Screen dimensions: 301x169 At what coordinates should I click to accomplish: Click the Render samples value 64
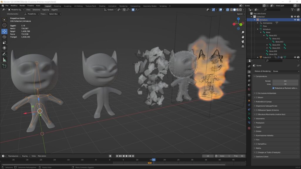click(x=285, y=81)
